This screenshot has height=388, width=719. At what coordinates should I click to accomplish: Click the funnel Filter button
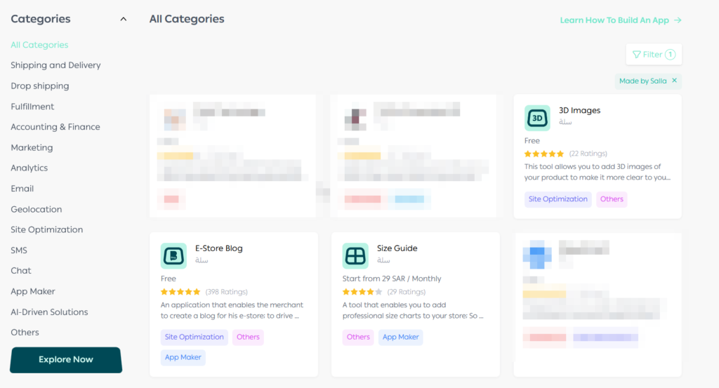[653, 54]
